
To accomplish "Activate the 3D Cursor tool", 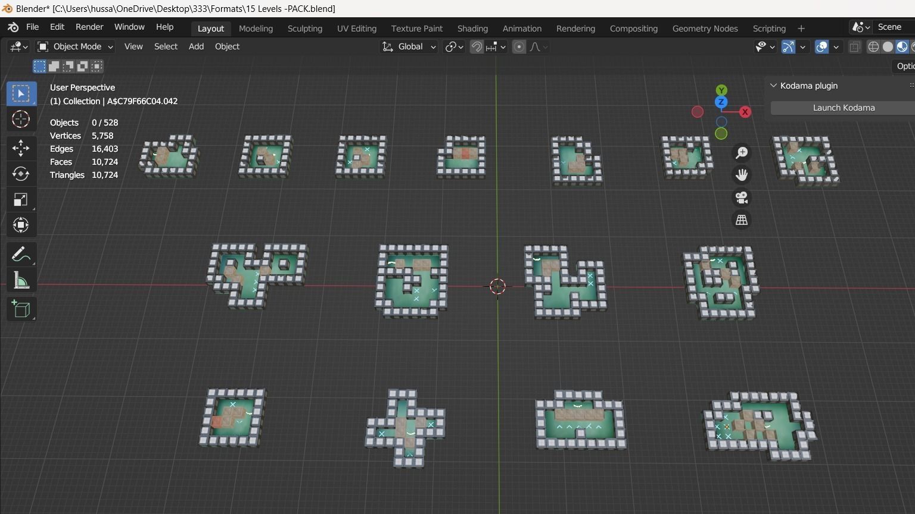I will click(21, 119).
